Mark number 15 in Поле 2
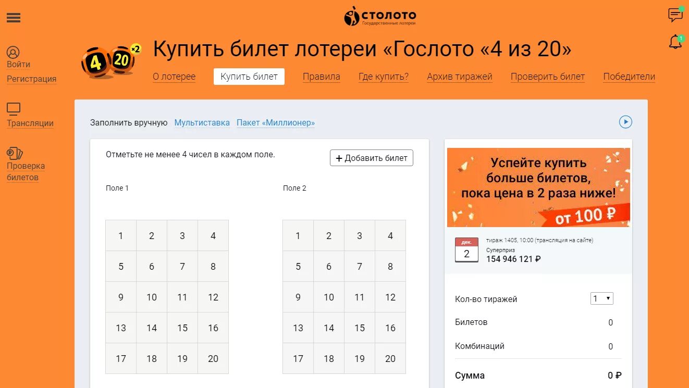Viewport: 689px width, 388px height. coord(360,328)
